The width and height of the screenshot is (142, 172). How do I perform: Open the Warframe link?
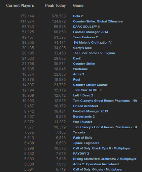(80, 69)
